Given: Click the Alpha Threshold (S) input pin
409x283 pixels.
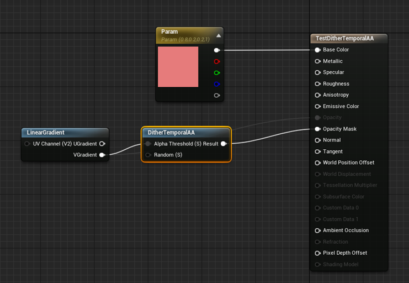Looking at the screenshot, I should [x=148, y=144].
